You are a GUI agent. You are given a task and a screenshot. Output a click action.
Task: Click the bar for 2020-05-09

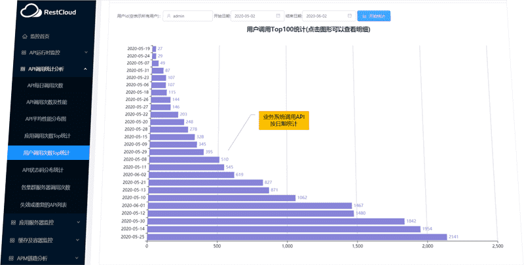[x=174, y=144]
